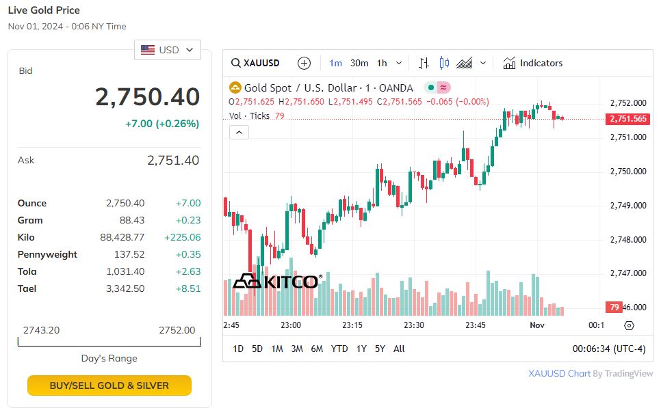
Task: Expand the chart style dropdown arrow
Action: (483, 63)
